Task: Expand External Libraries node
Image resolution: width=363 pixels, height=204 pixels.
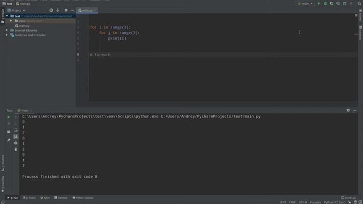Action: (7, 30)
